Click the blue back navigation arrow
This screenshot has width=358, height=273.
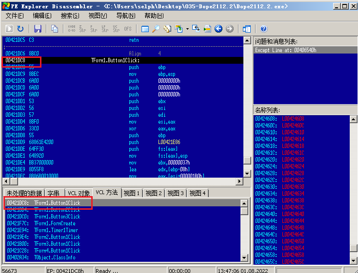pos(219,29)
